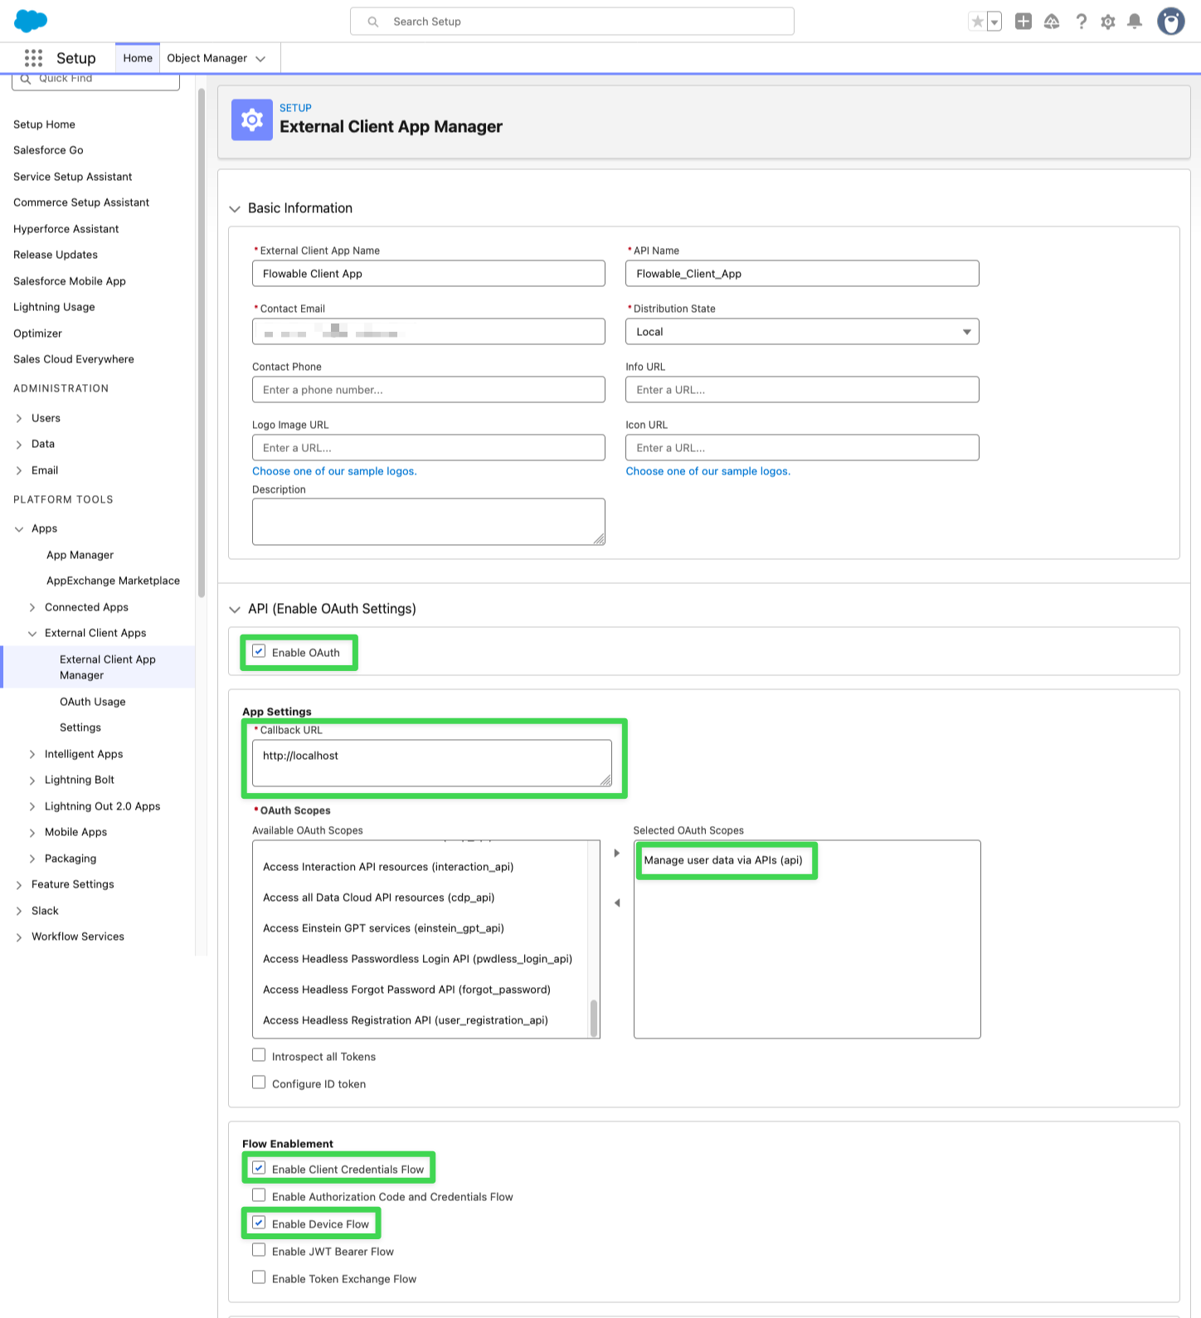Click the External Client App Manager gear icon

pos(252,120)
